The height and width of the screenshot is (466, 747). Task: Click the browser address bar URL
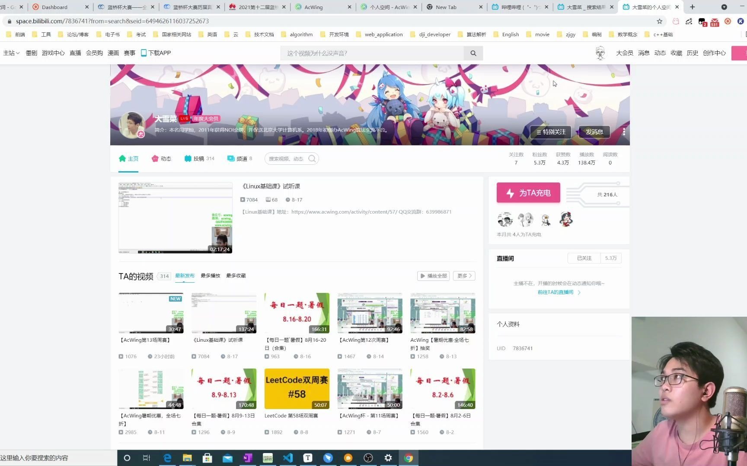click(x=112, y=21)
